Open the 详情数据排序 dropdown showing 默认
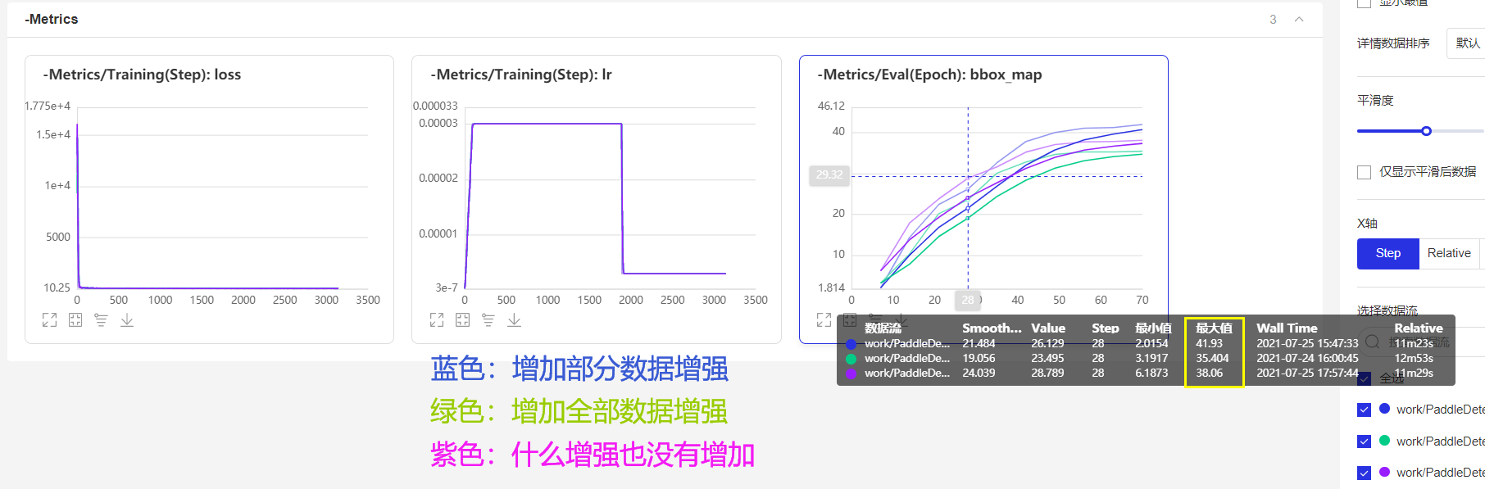This screenshot has height=489, width=1485. 1466,43
